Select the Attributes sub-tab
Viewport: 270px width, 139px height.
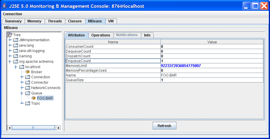pyautogui.click(x=76, y=35)
